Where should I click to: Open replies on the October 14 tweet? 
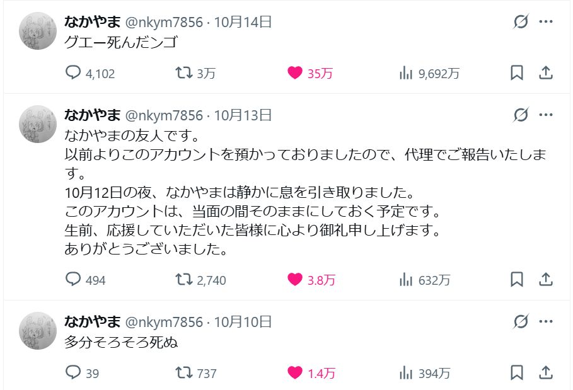(x=90, y=73)
